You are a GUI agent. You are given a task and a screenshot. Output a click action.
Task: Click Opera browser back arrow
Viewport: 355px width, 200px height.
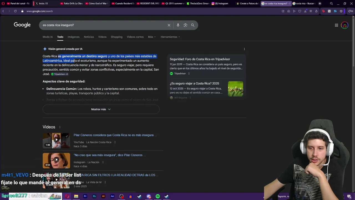3,11
